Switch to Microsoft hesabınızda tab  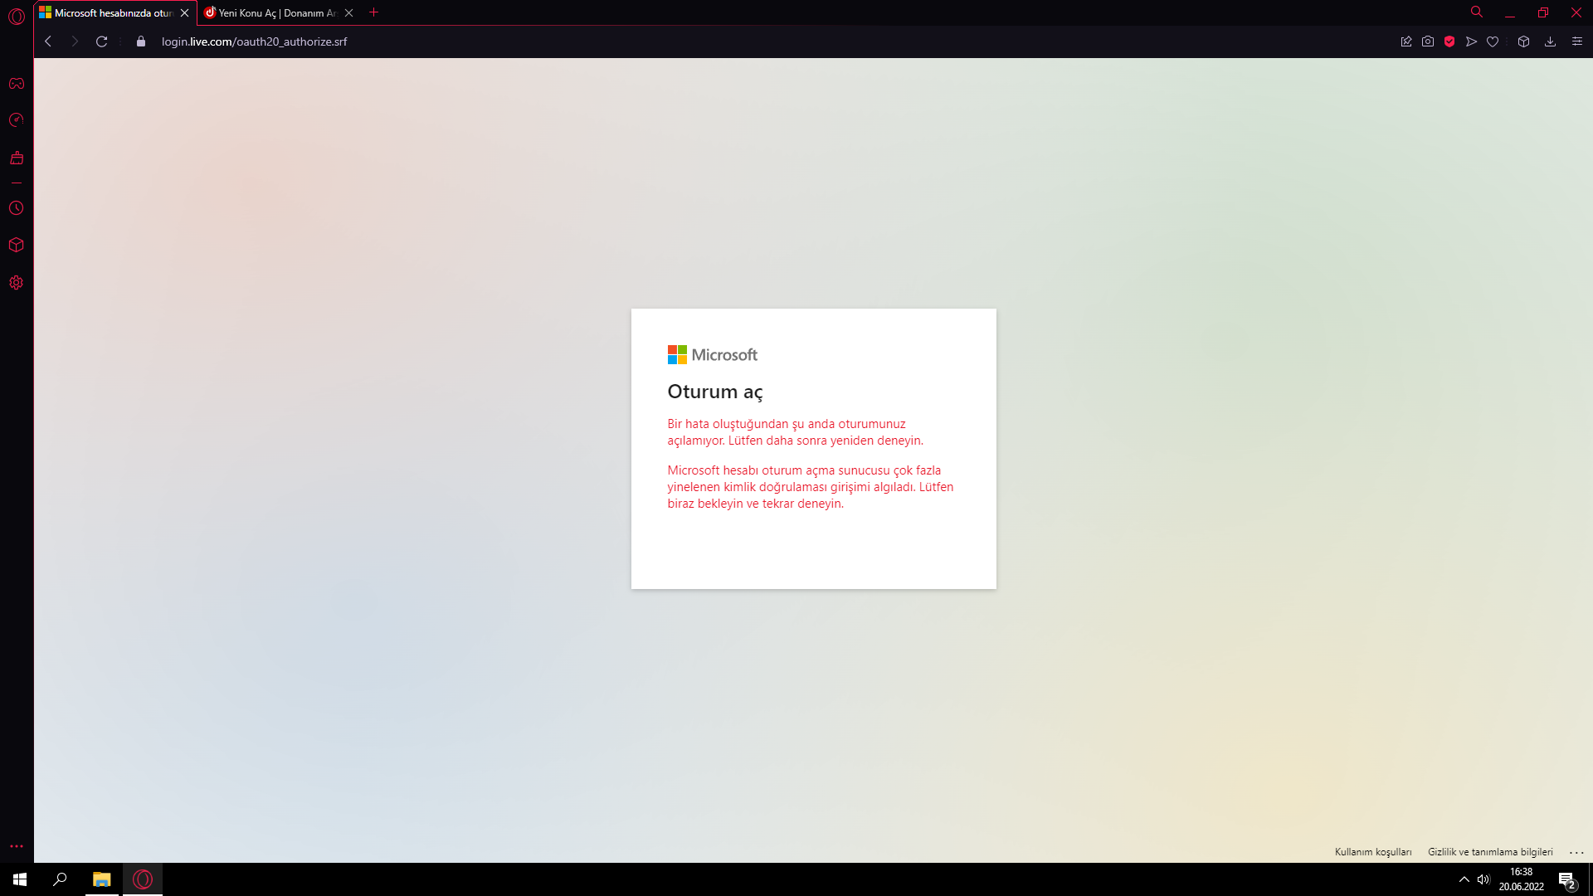tap(106, 13)
